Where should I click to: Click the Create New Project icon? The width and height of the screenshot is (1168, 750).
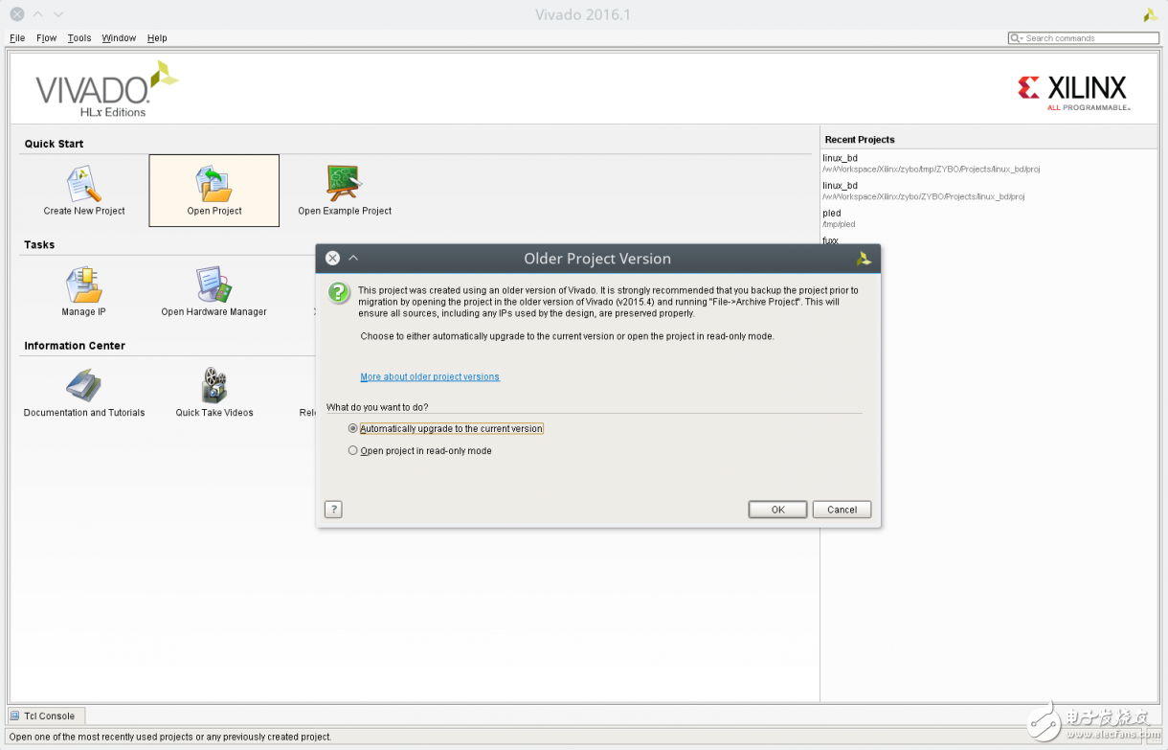(84, 185)
